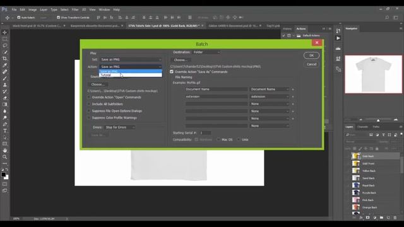Viewport: 404px width, 227px height.
Task: Click the Starting Serial number field
Action: coord(205,133)
